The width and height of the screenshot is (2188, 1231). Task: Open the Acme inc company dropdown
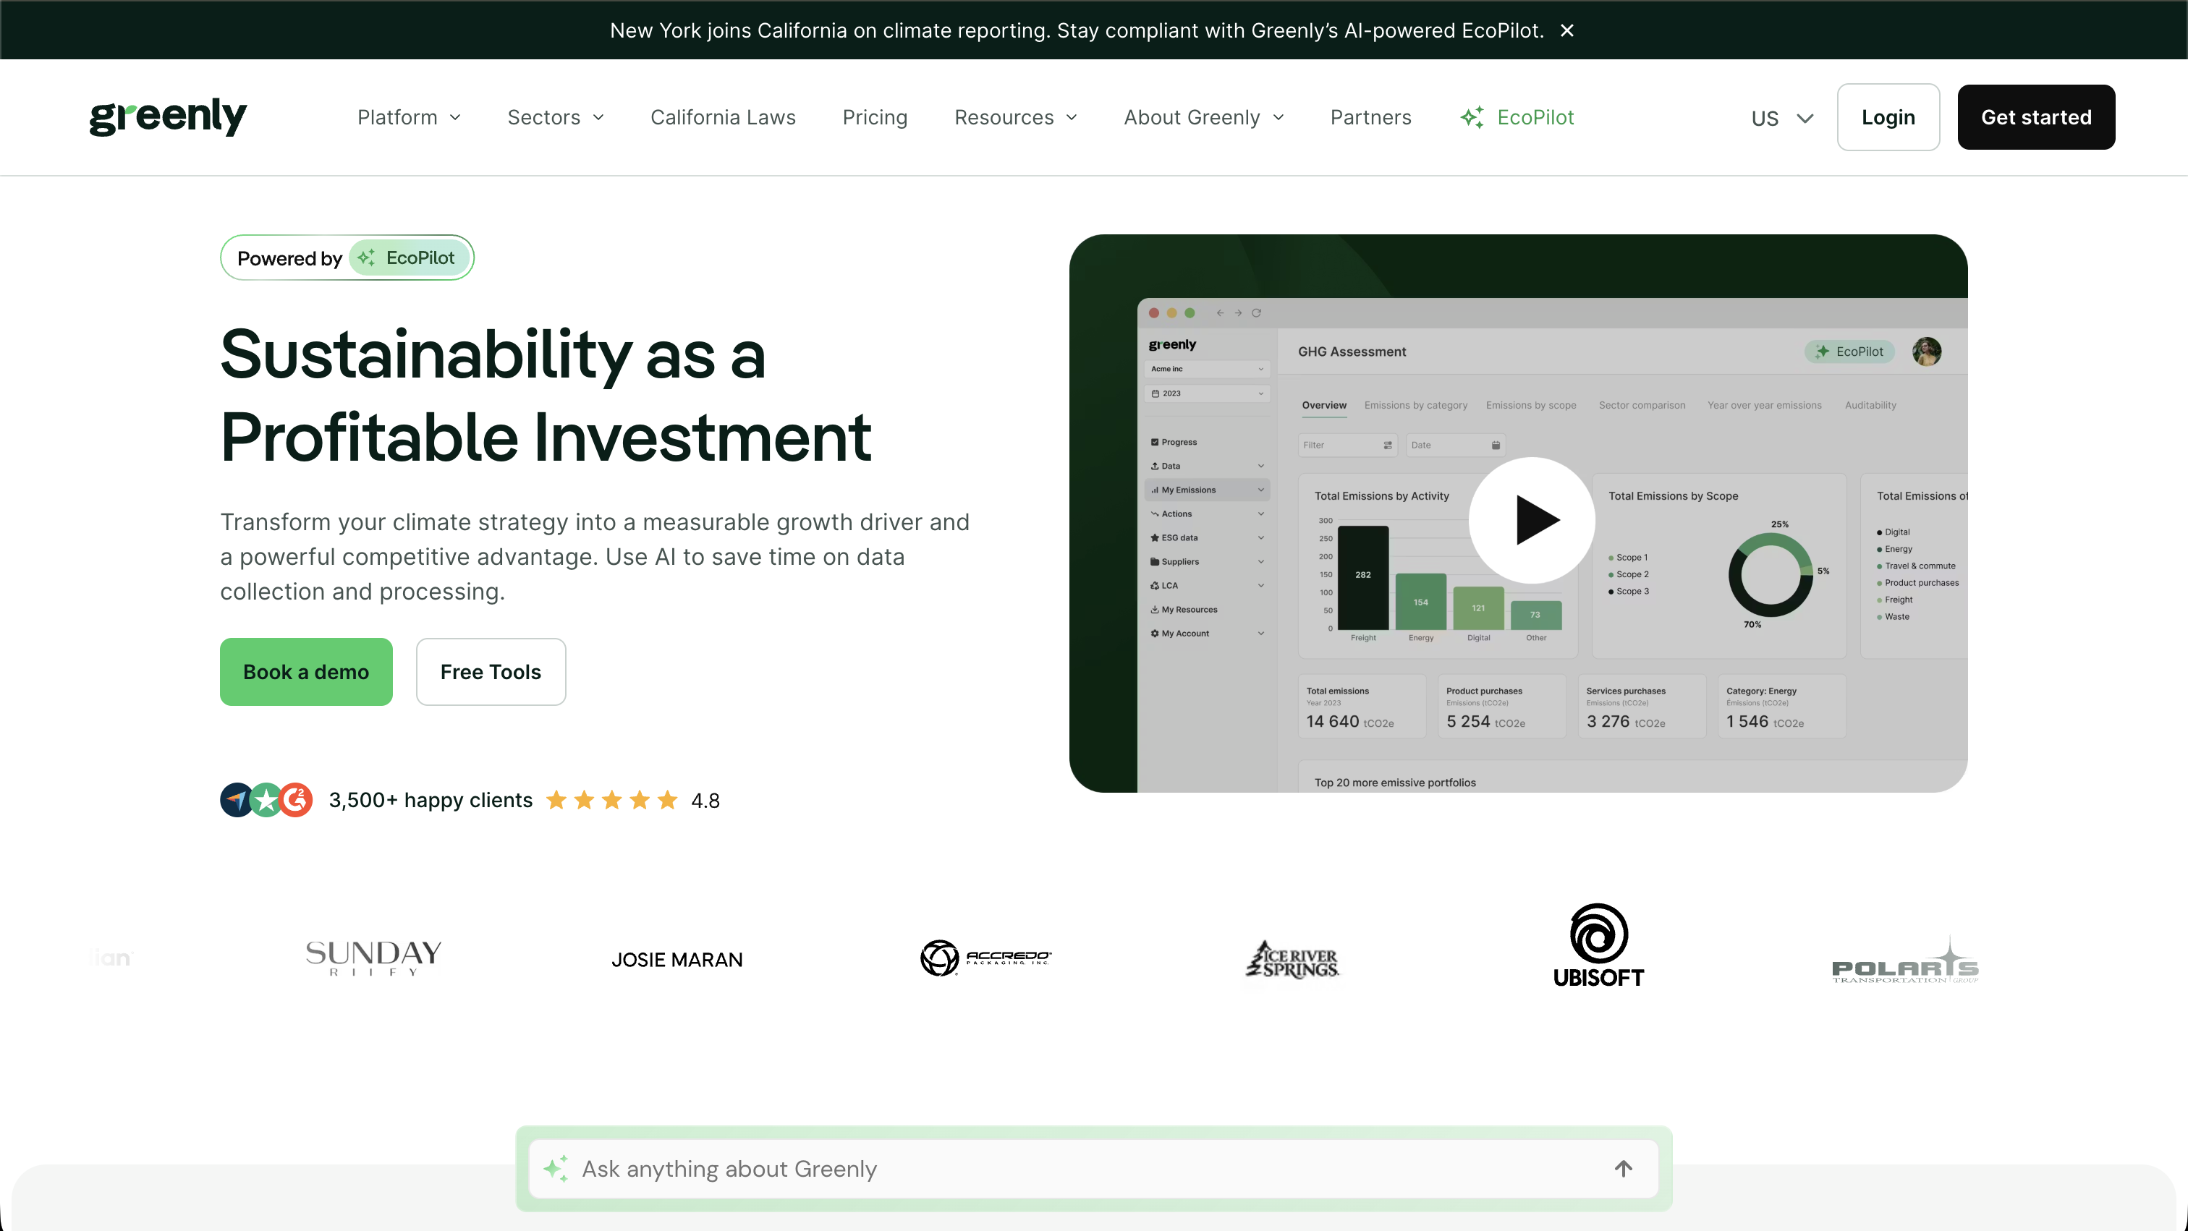(1207, 370)
